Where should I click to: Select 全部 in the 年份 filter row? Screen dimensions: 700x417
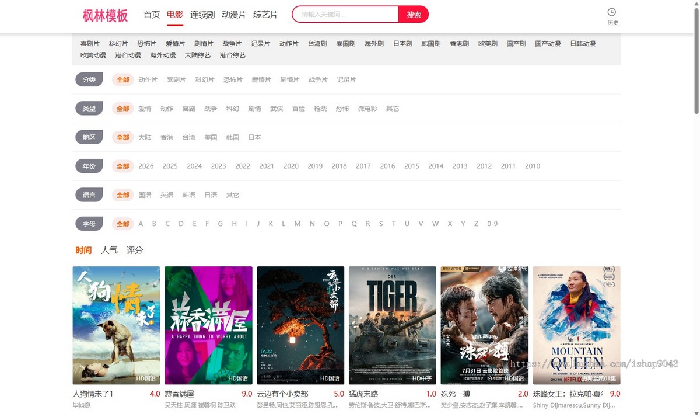pos(123,166)
